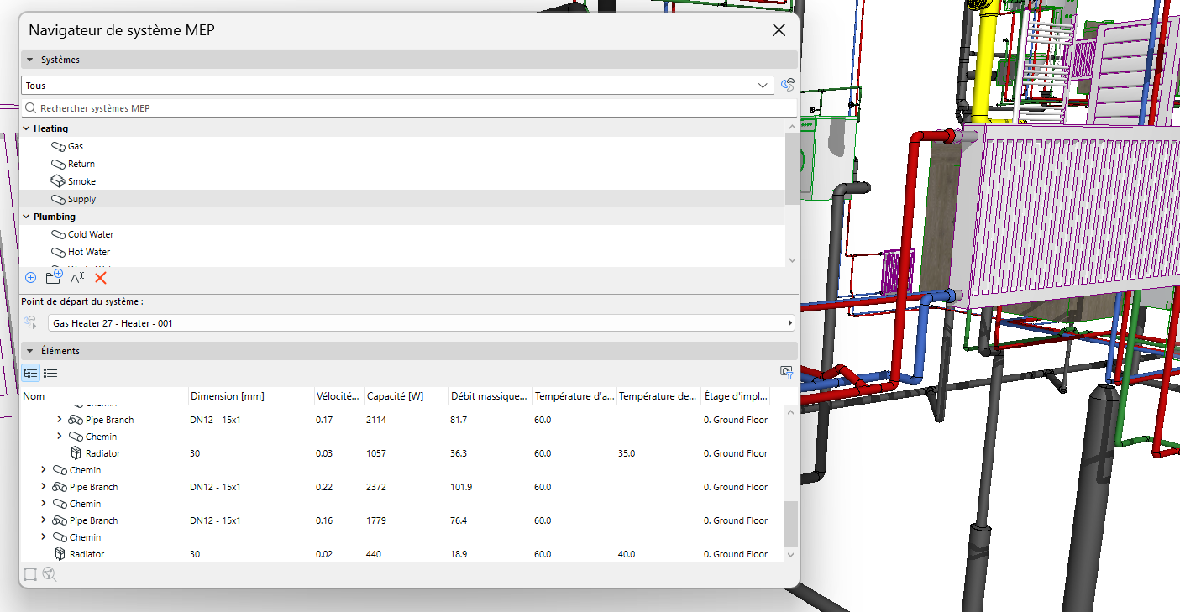
Task: Rename the selected MEP system
Action: 77,277
